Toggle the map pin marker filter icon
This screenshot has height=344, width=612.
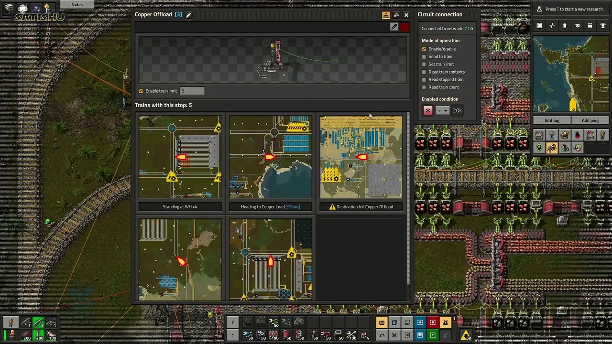pos(539,148)
